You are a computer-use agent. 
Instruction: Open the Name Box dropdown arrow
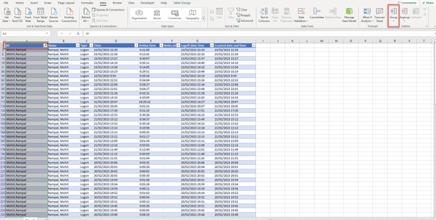(x=46, y=34)
